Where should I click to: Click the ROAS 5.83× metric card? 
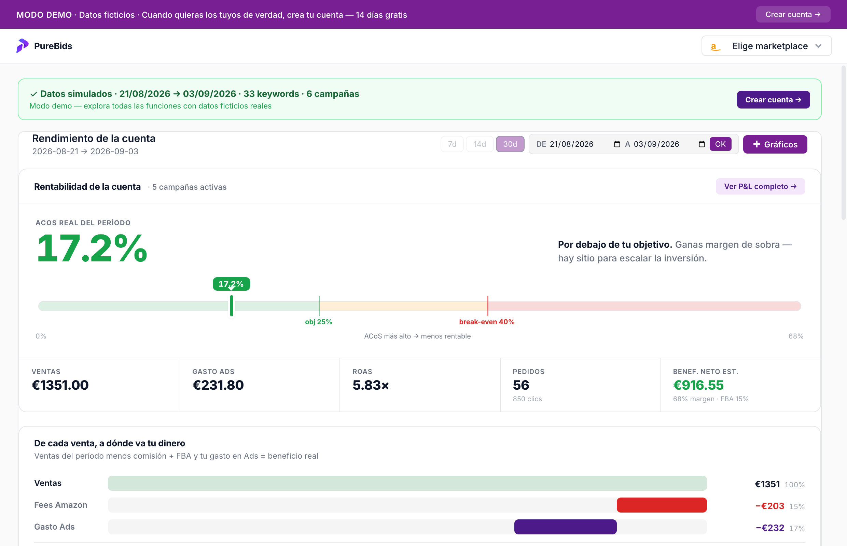click(x=420, y=385)
